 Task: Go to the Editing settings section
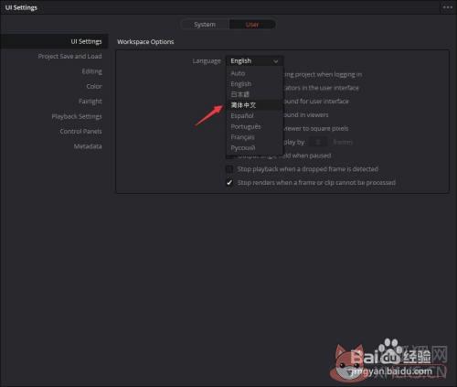coord(91,71)
